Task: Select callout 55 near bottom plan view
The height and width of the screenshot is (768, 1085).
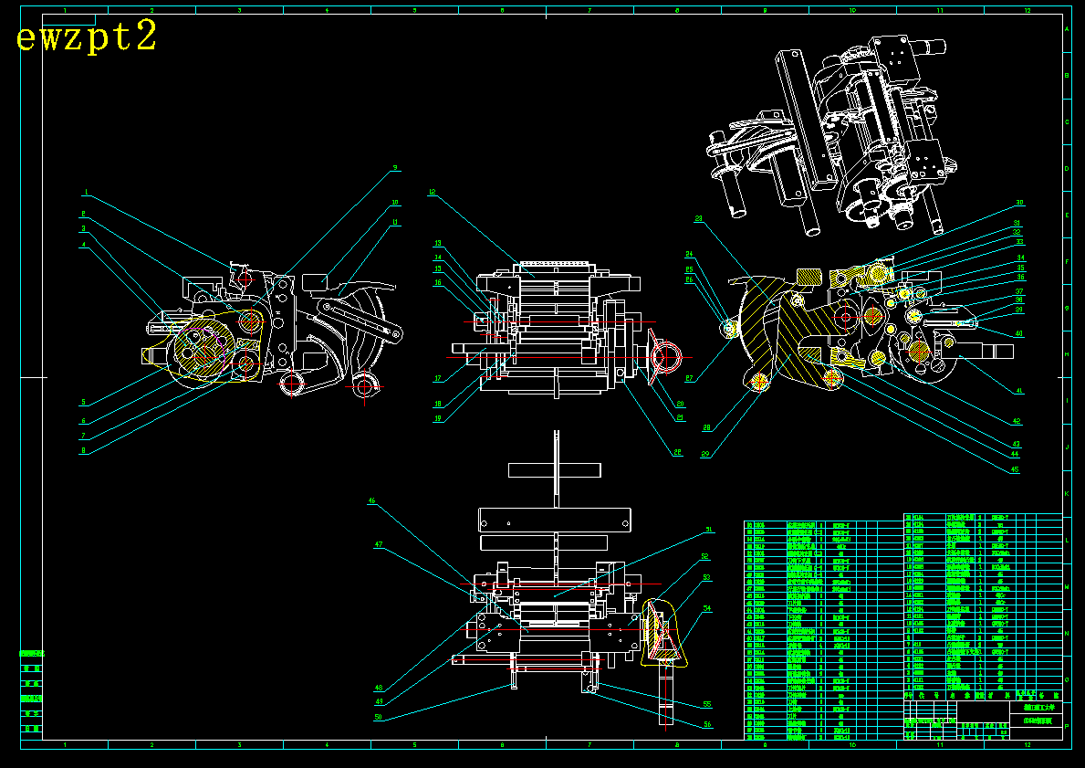Action: coord(707,704)
